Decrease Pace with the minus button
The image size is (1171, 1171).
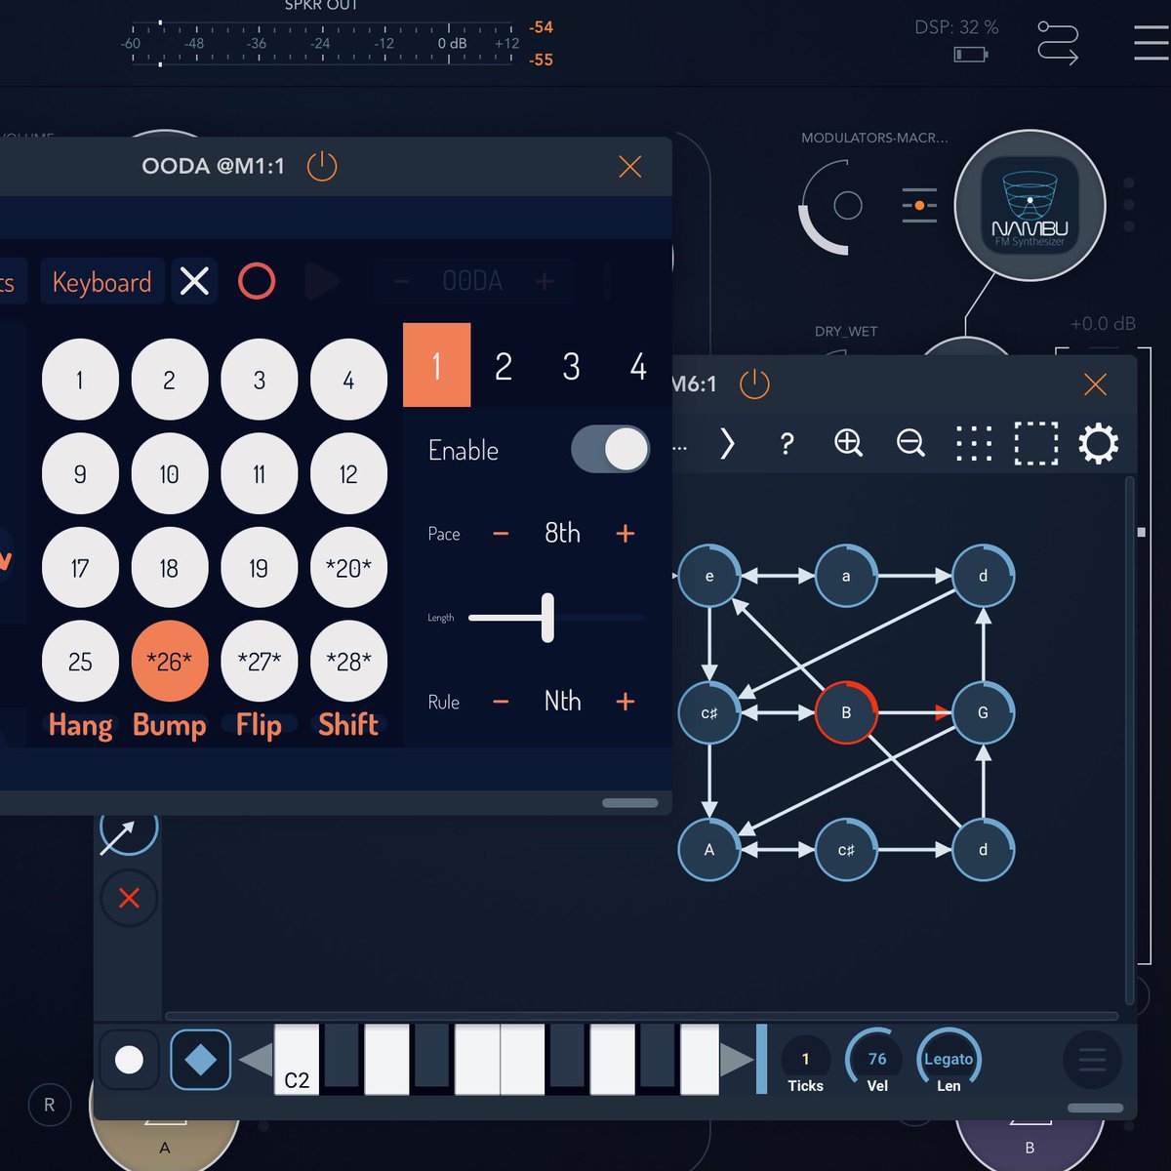[x=501, y=534]
